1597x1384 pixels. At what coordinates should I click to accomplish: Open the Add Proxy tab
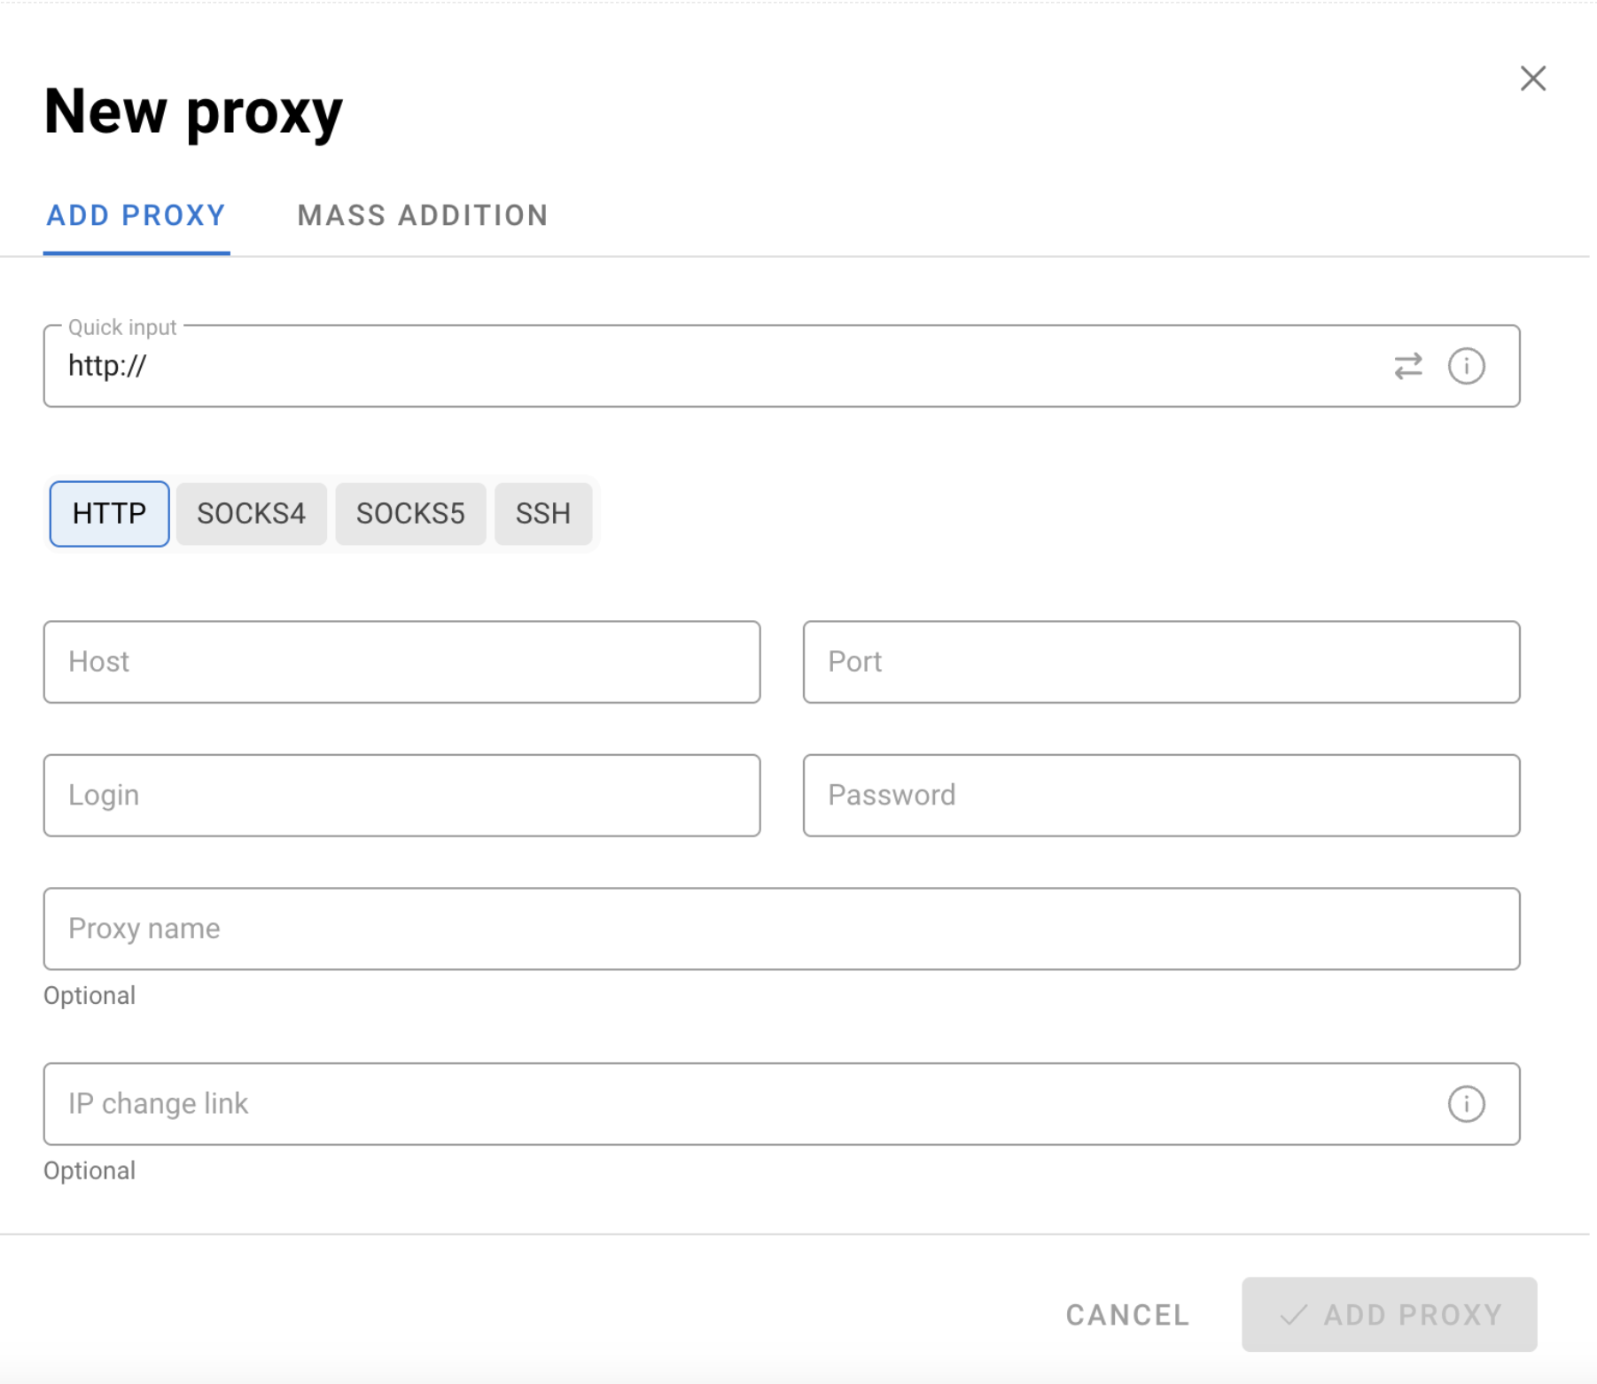136,215
